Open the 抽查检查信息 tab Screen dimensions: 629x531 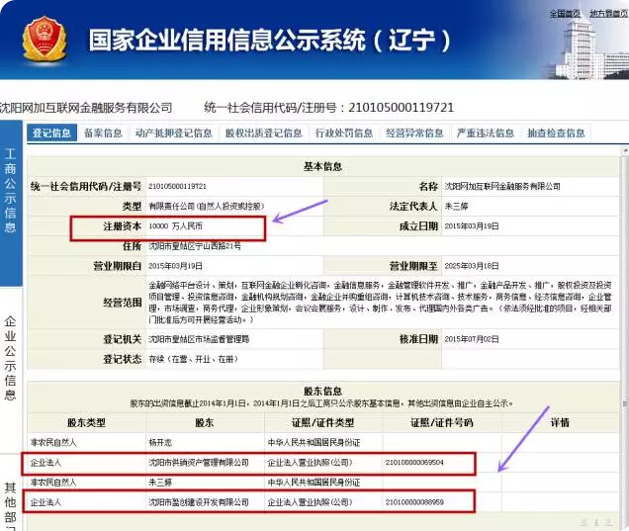click(x=556, y=133)
